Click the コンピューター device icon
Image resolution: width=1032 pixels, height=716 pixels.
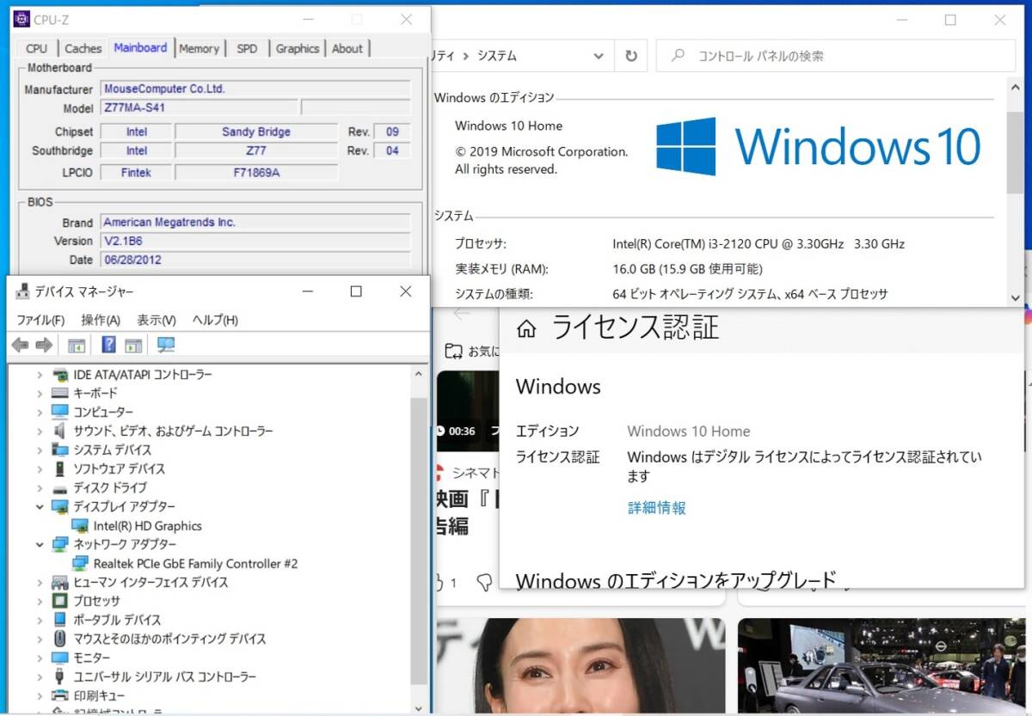(x=60, y=413)
